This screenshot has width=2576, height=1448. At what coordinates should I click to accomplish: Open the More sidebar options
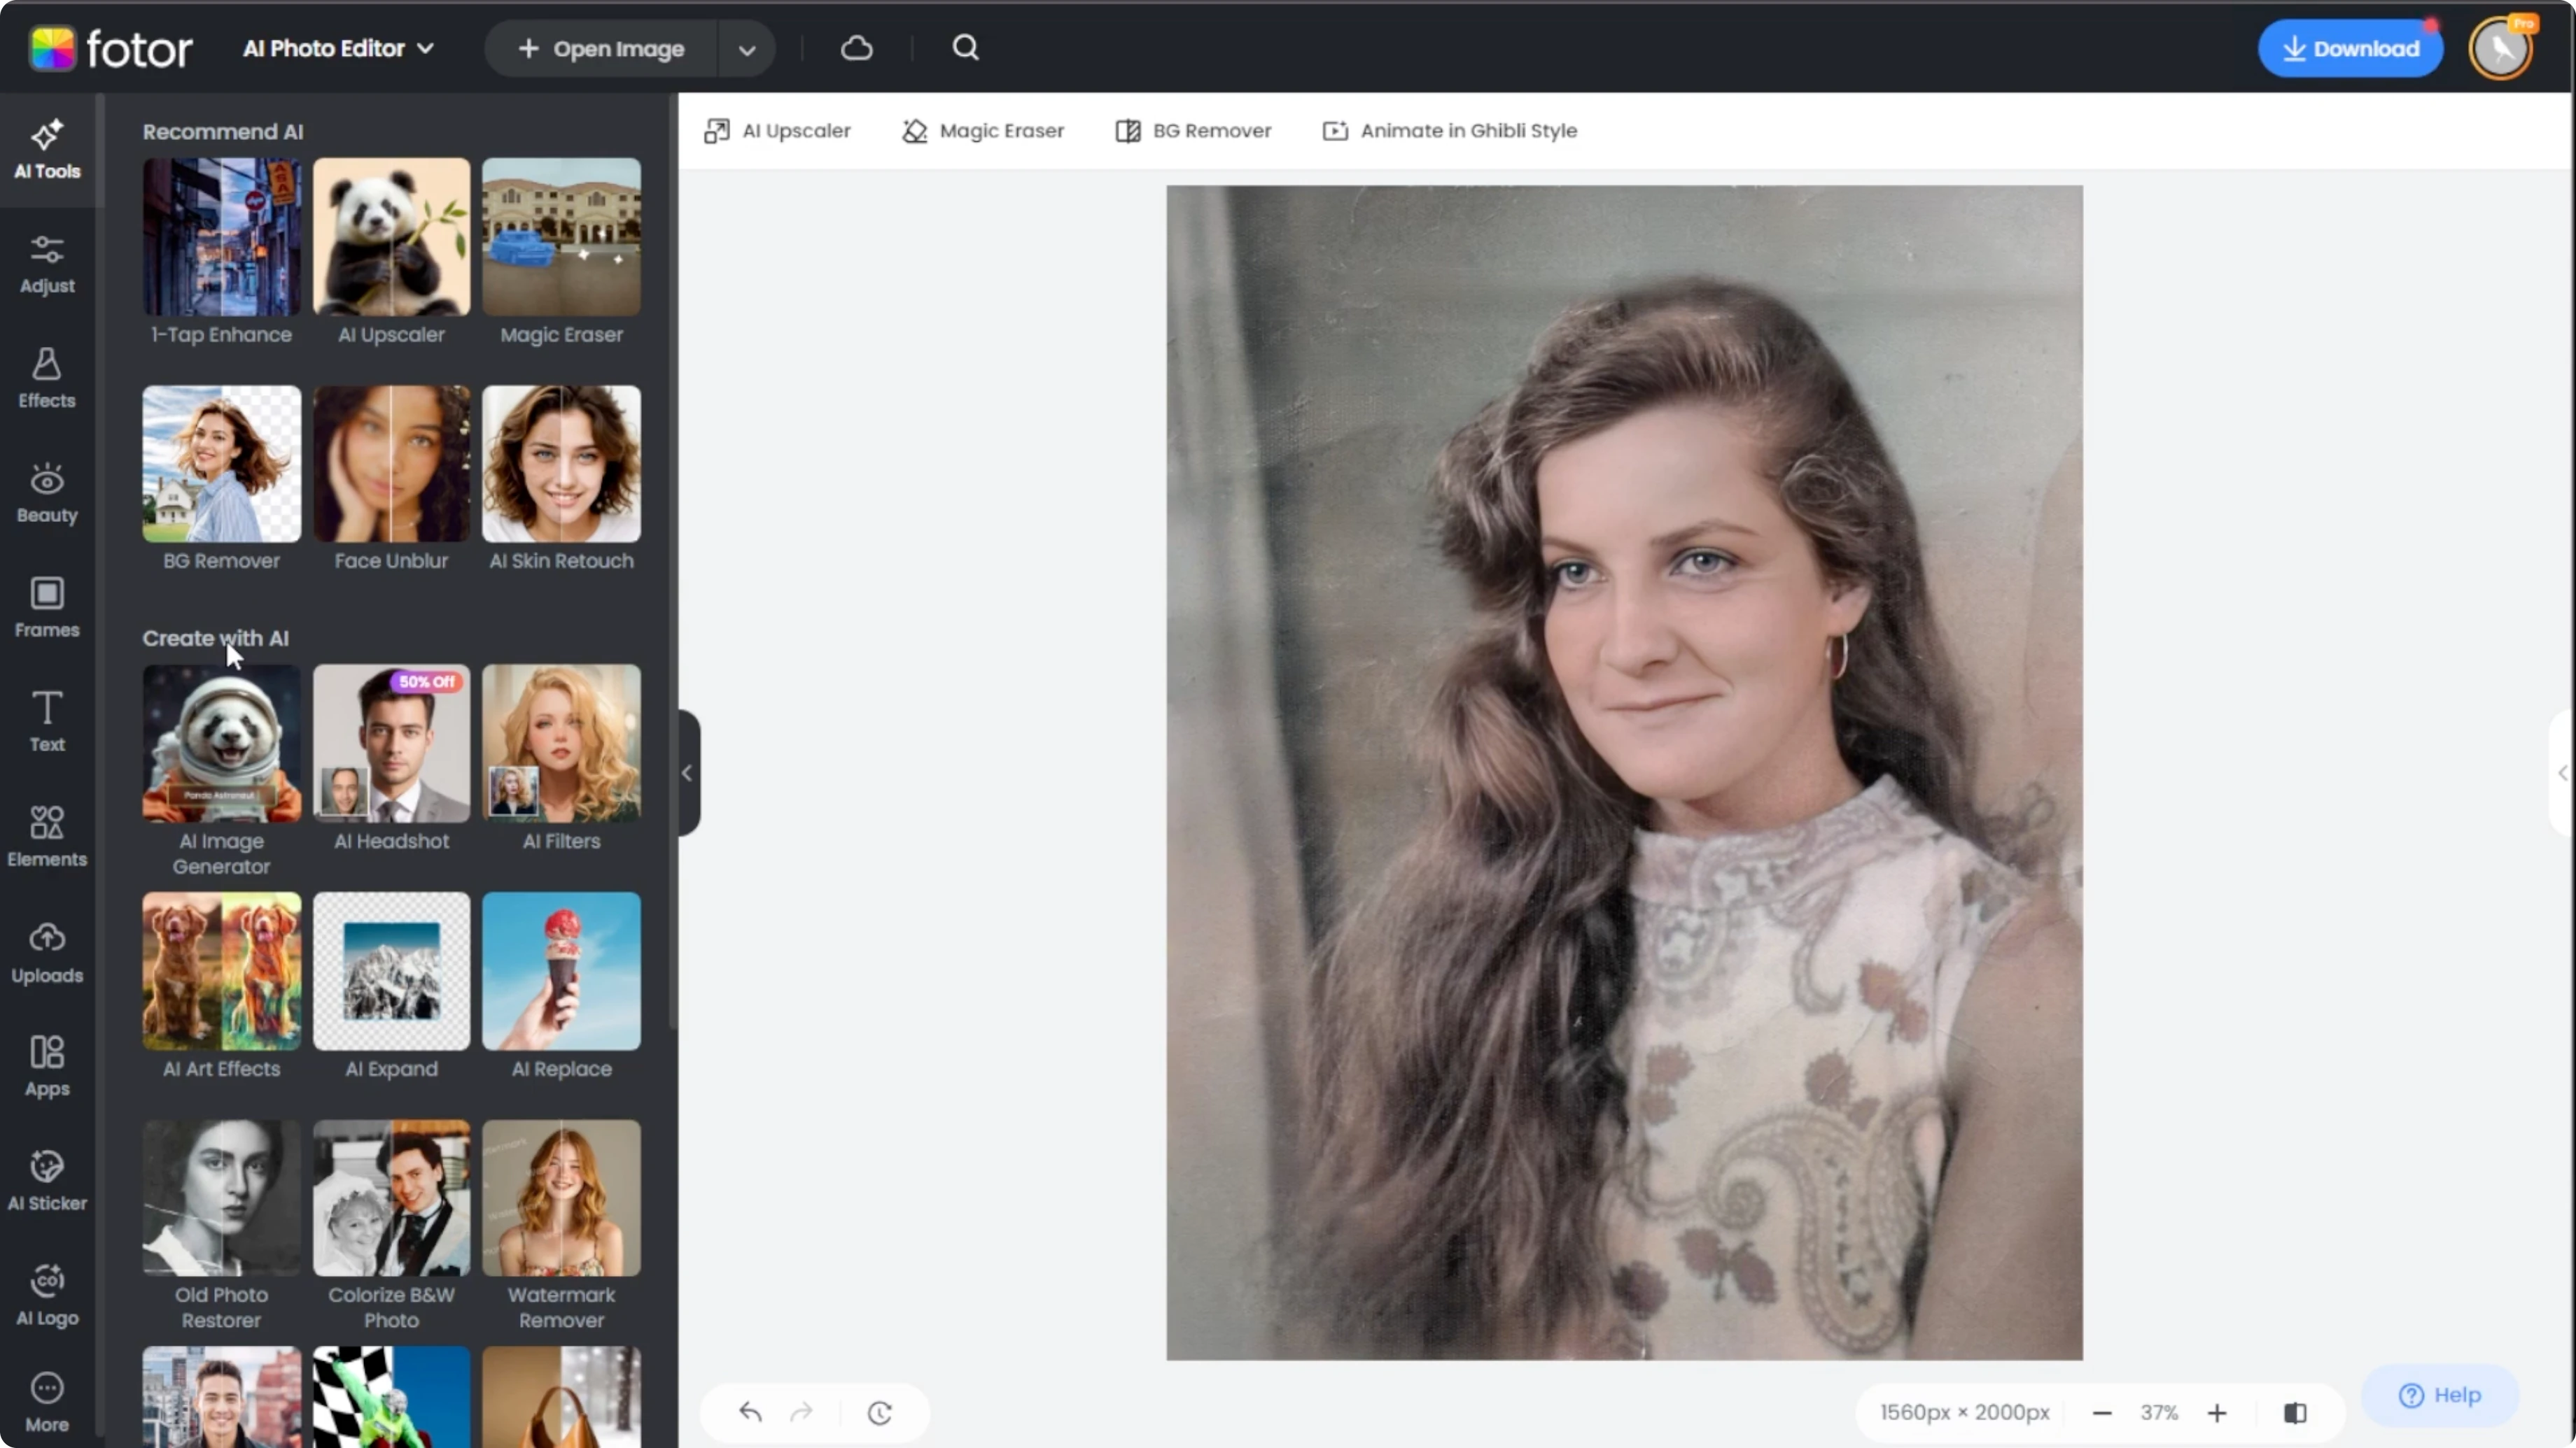coord(47,1403)
